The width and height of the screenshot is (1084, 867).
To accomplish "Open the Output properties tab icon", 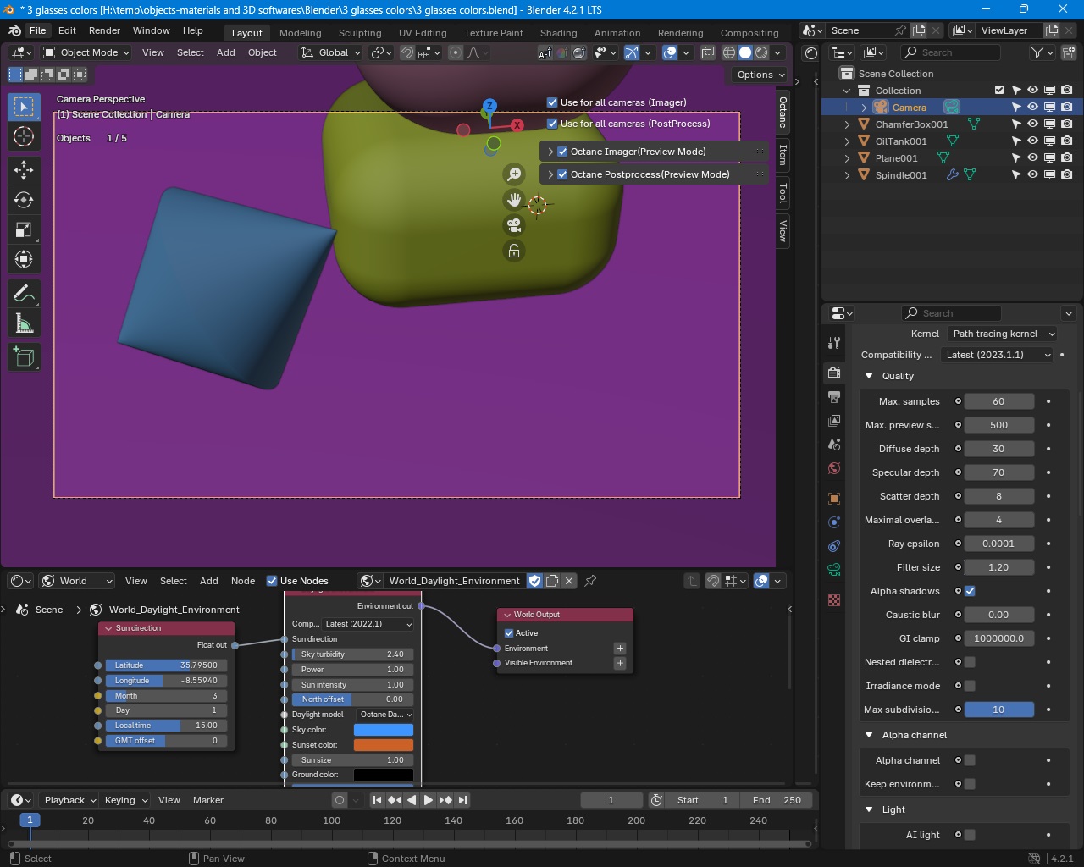I will (834, 397).
